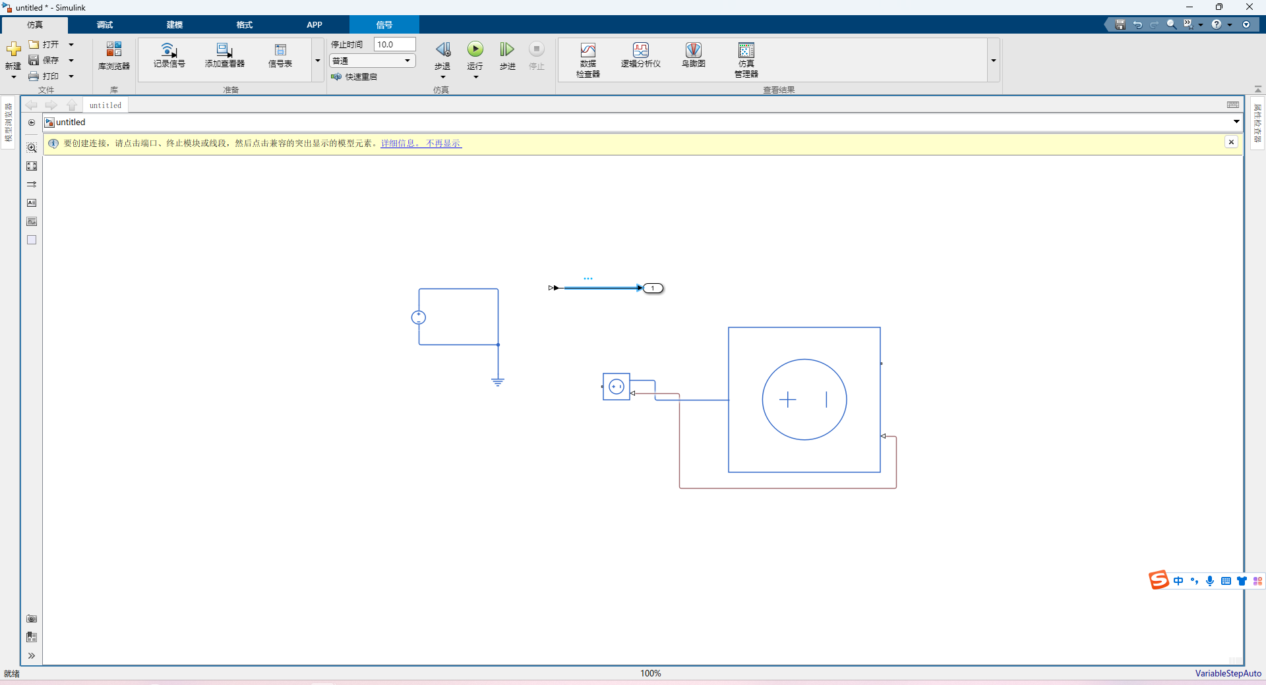
Task: Click the 新建 (New) plus icon
Action: click(13, 50)
